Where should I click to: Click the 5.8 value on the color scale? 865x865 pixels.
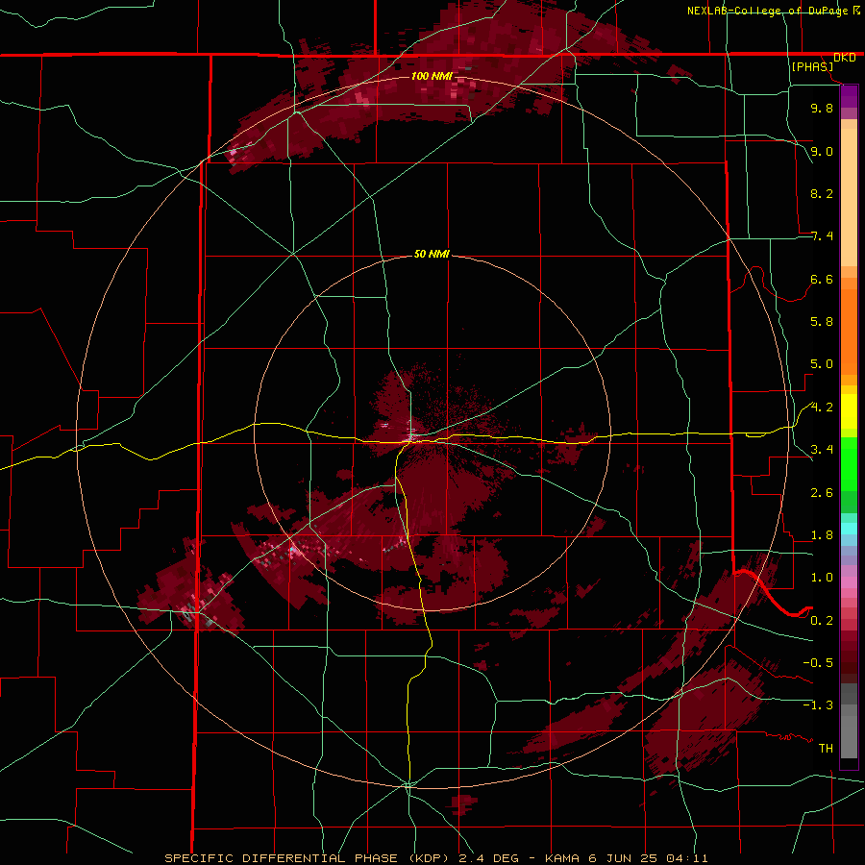[x=822, y=322]
